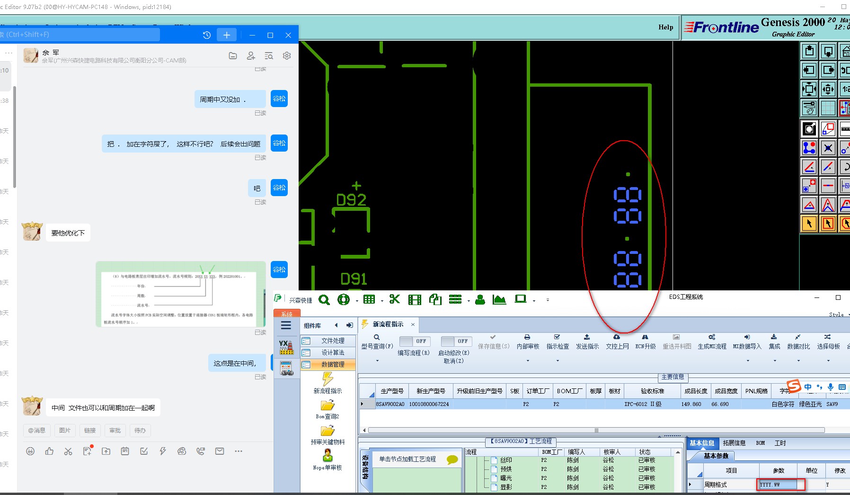Viewport: 850px width, 495px height.
Task: Switch to the BOM tab
Action: pyautogui.click(x=761, y=443)
